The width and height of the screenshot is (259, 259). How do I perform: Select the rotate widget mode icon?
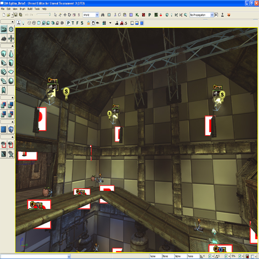pos(69,15)
